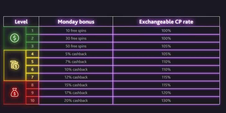Click the 17% cashback cell
The width and height of the screenshot is (226, 113).
coord(76,93)
